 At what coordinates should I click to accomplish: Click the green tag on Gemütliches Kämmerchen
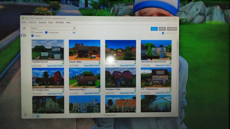[x=170, y=64]
